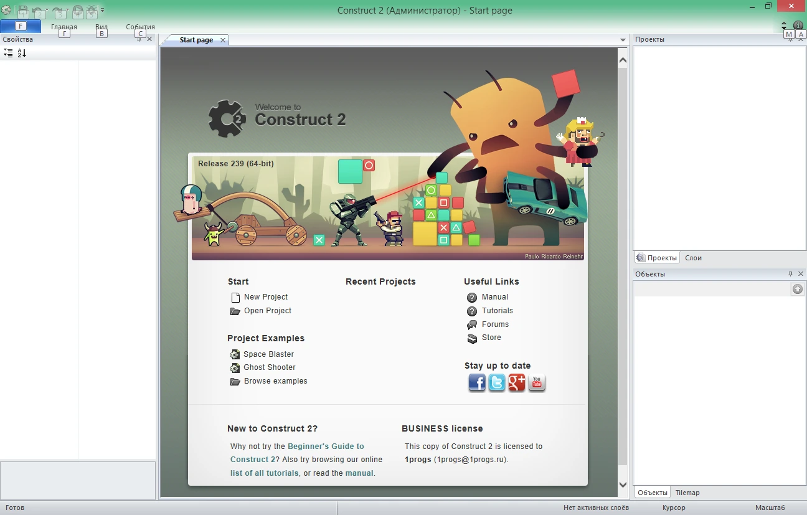Screen dimensions: 807x515
Task: Pin the Свойства panel
Action: [139, 39]
